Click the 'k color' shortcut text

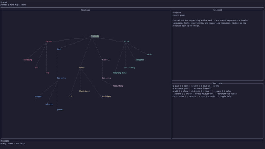click(228, 91)
